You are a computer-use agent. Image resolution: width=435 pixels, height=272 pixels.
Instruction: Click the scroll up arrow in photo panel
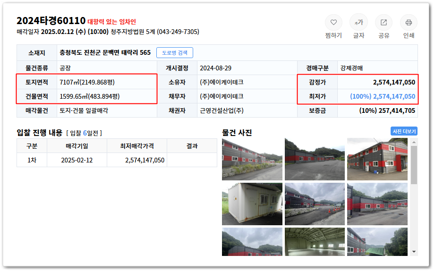tap(414, 142)
